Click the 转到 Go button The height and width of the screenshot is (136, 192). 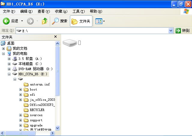click(x=183, y=31)
